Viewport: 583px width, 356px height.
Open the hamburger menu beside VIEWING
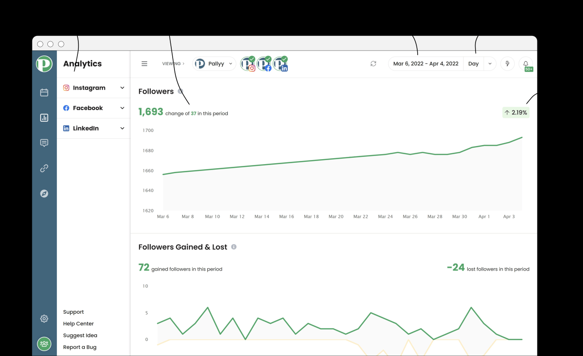pyautogui.click(x=144, y=64)
